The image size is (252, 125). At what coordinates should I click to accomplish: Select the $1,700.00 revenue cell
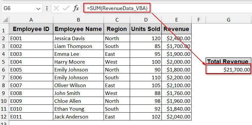pyautogui.click(x=176, y=46)
